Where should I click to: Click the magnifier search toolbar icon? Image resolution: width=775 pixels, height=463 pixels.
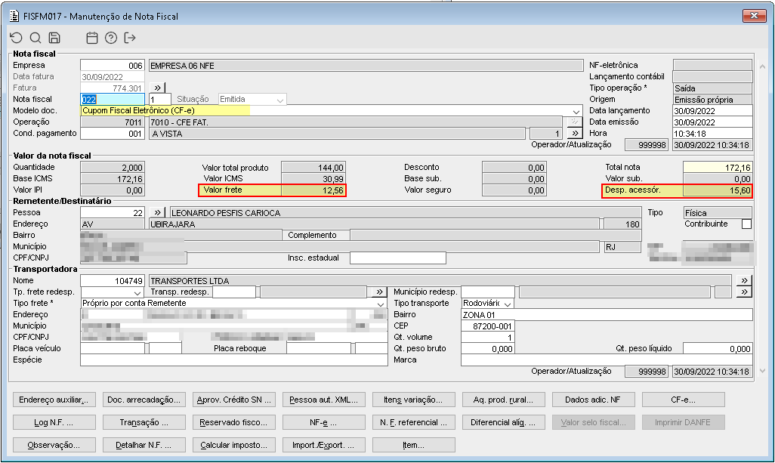(36, 38)
